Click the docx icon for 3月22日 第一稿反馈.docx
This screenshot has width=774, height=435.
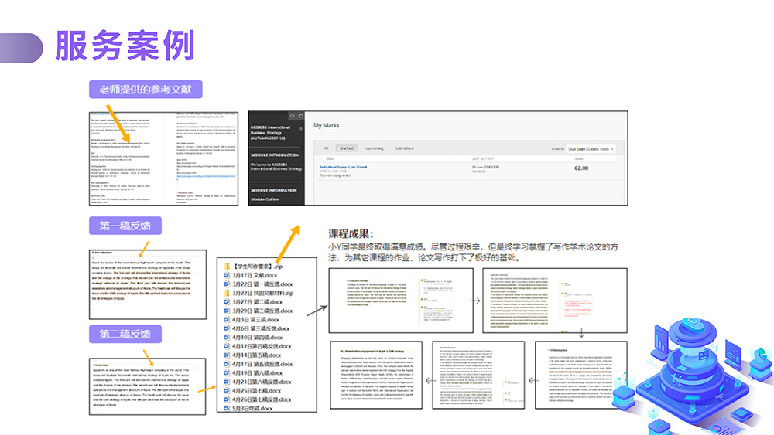227,284
